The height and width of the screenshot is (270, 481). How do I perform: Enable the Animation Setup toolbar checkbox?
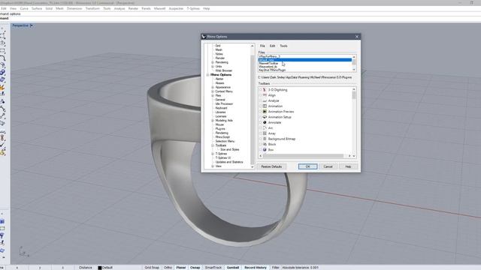[261, 117]
